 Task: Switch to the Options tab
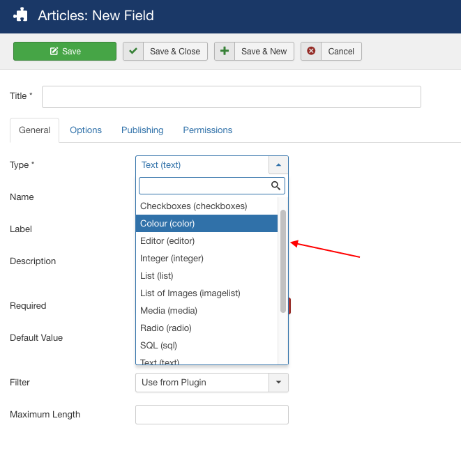pyautogui.click(x=86, y=130)
